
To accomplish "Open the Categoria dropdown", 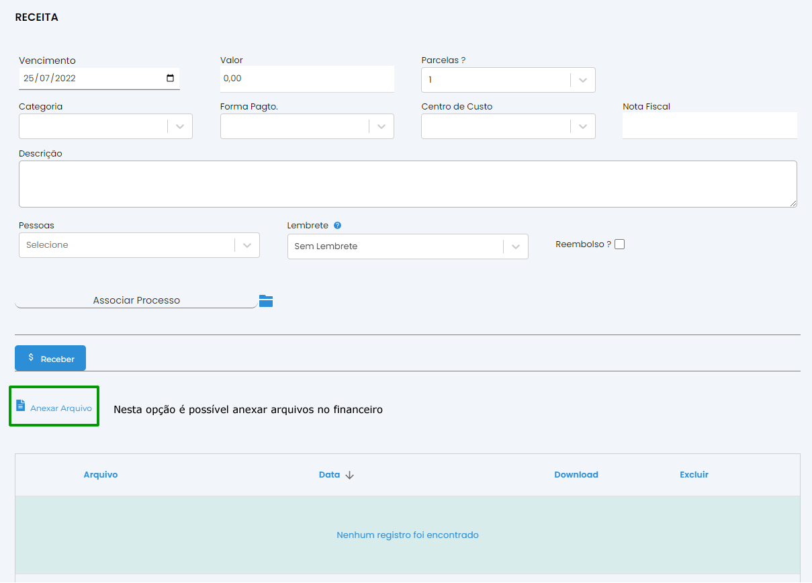I will tap(179, 126).
